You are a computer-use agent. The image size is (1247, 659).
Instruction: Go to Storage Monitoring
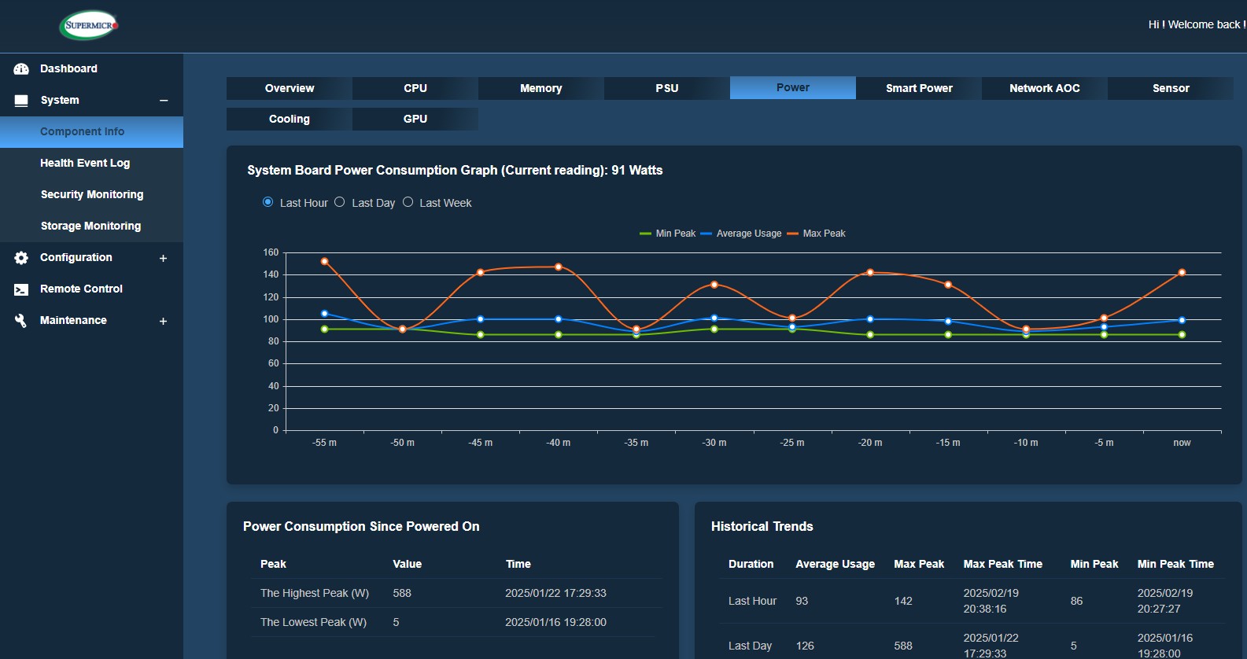(90, 226)
